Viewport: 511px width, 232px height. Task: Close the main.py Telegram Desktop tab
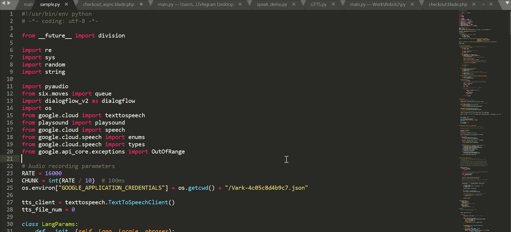[x=240, y=4]
